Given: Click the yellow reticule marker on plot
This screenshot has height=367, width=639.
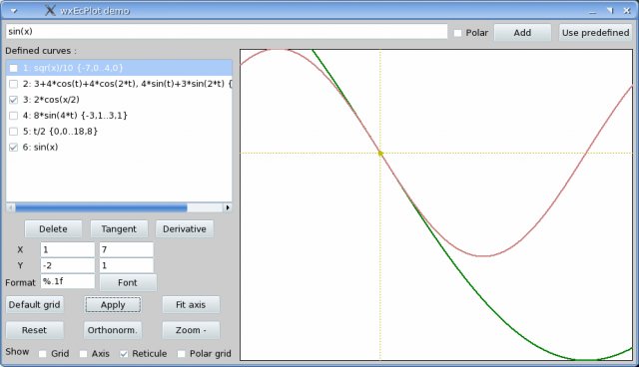Looking at the screenshot, I should pyautogui.click(x=380, y=154).
